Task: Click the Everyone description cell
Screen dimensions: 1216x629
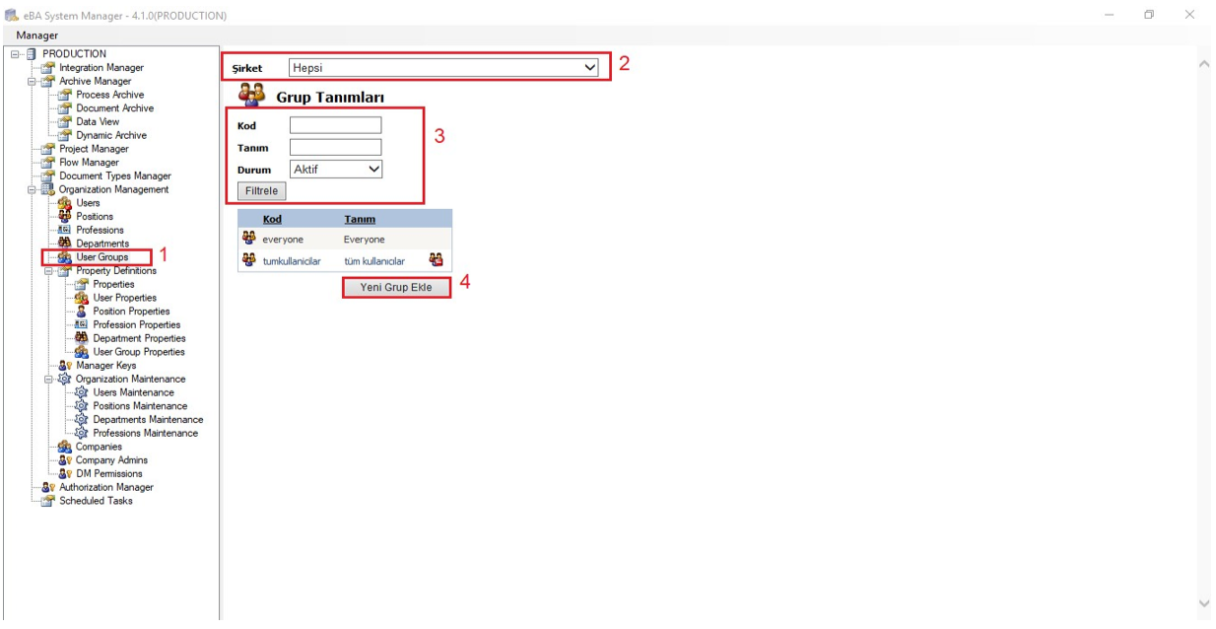Action: 365,240
